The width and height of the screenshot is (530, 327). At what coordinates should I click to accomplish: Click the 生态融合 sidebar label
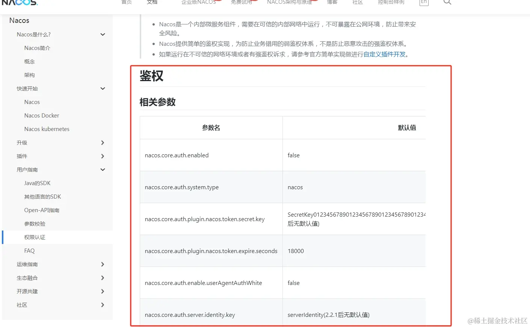[x=27, y=278]
